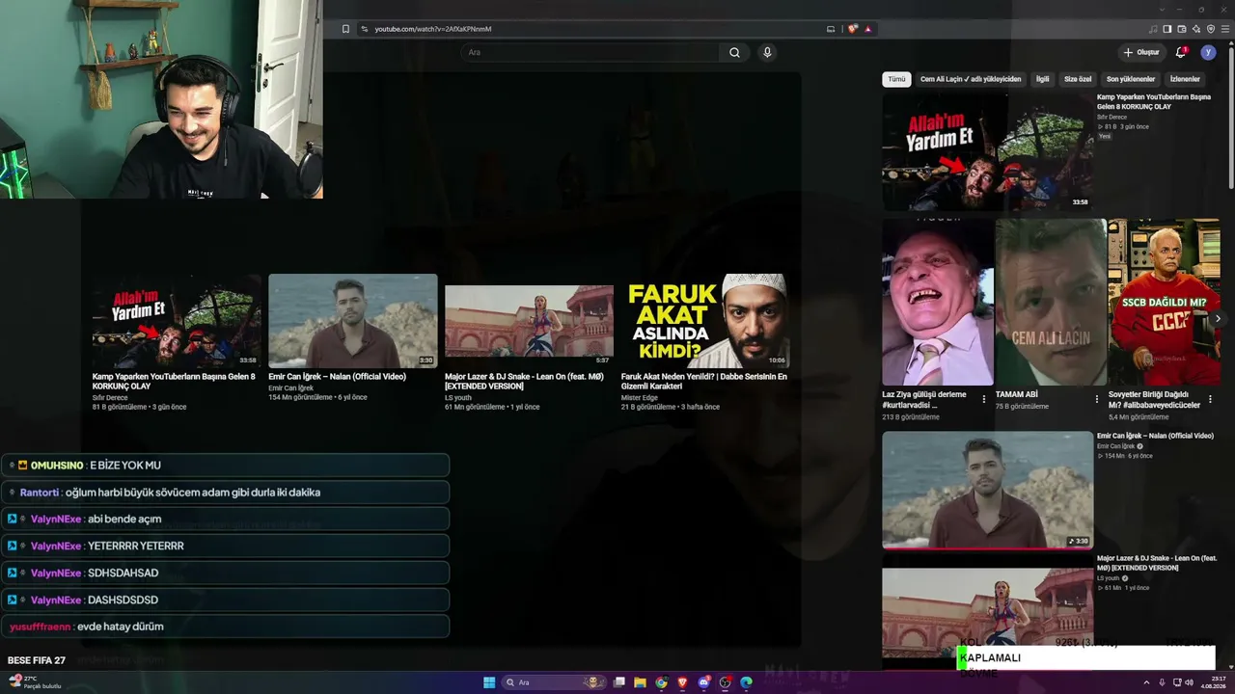Click chat message 'E BİZE YOK MU'

click(x=125, y=466)
